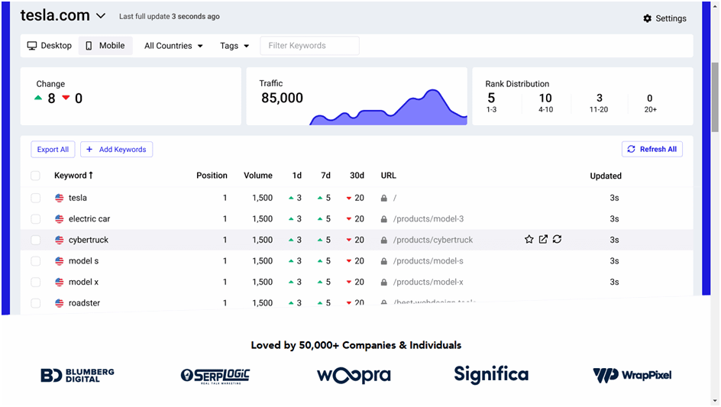Check the model s keyword checkbox

pos(35,261)
